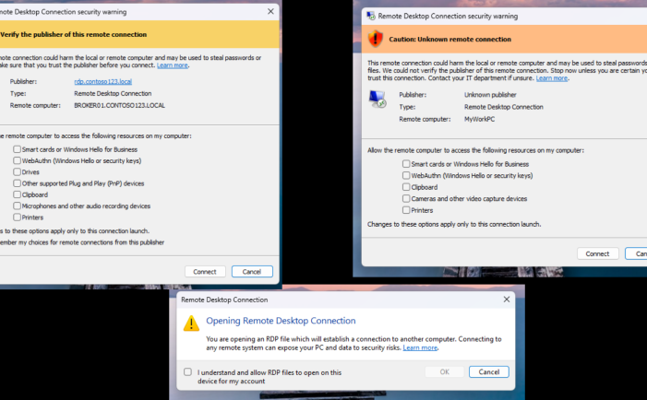
Task: Check Other supported Plug and Play devices
Action: point(17,182)
